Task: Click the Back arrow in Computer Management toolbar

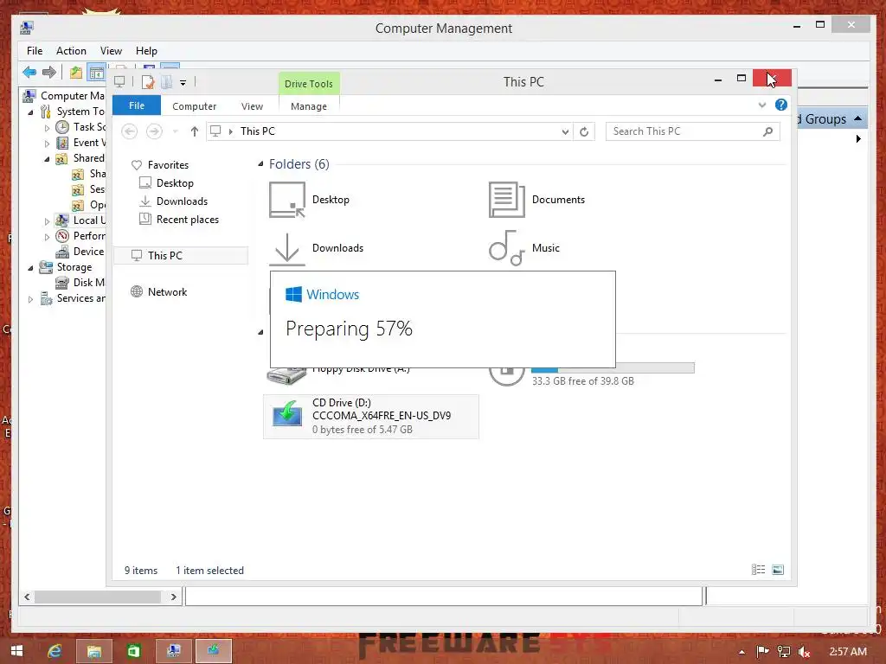Action: (29, 73)
